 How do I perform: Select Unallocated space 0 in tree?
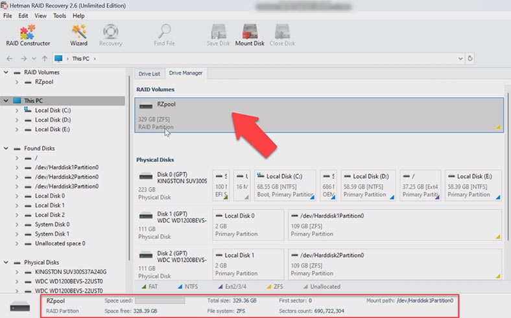pos(60,244)
